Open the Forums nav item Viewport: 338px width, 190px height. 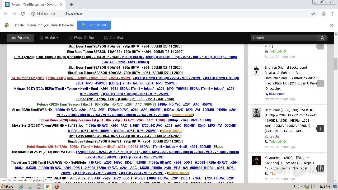(x=20, y=38)
